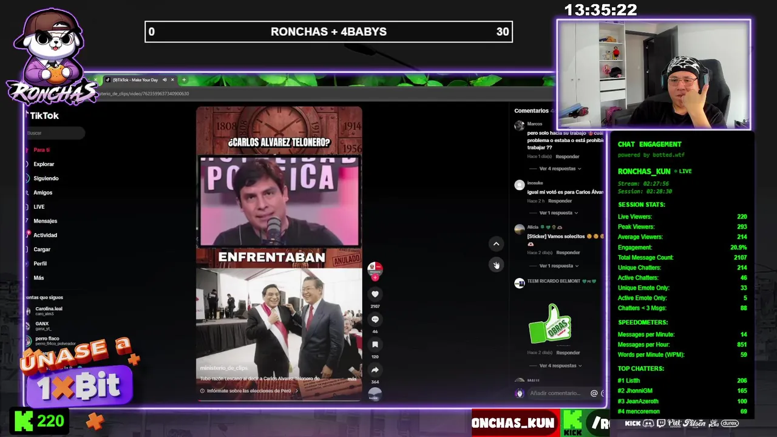Open 'ministerio_de_clips' username on the video
The width and height of the screenshot is (777, 437).
(224, 368)
